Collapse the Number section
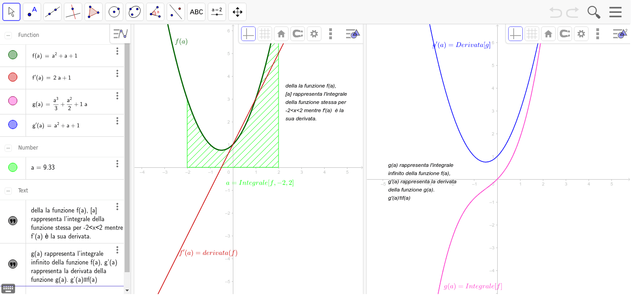Screen dimensions: 631x295 [8, 148]
